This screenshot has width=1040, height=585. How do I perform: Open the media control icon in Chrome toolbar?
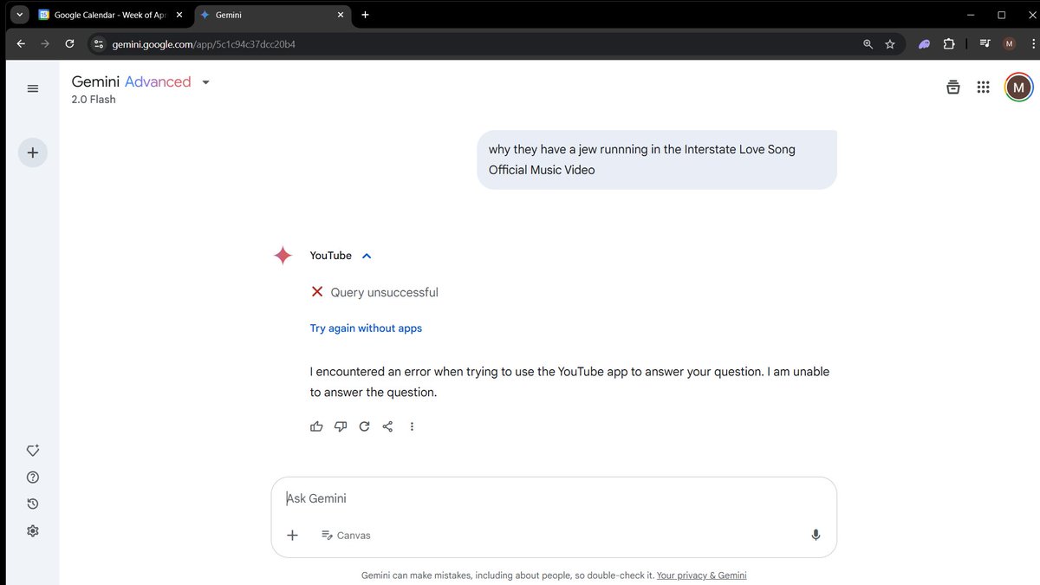tap(985, 43)
